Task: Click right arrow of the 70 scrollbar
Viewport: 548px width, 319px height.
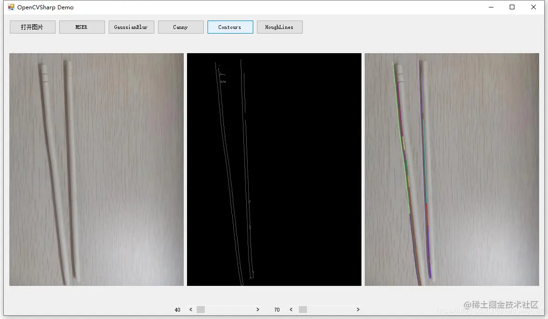Action: 358,310
